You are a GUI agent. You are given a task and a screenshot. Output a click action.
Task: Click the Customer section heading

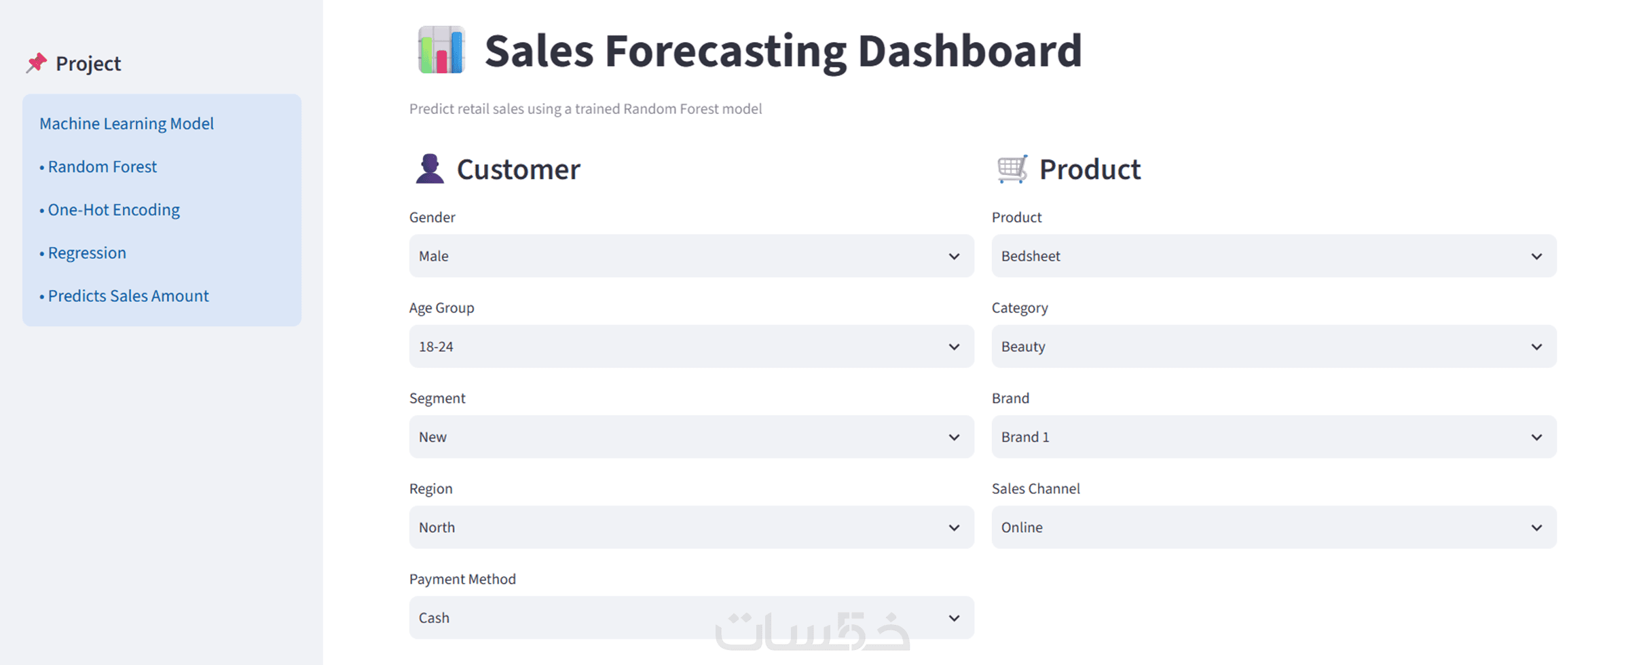519,169
